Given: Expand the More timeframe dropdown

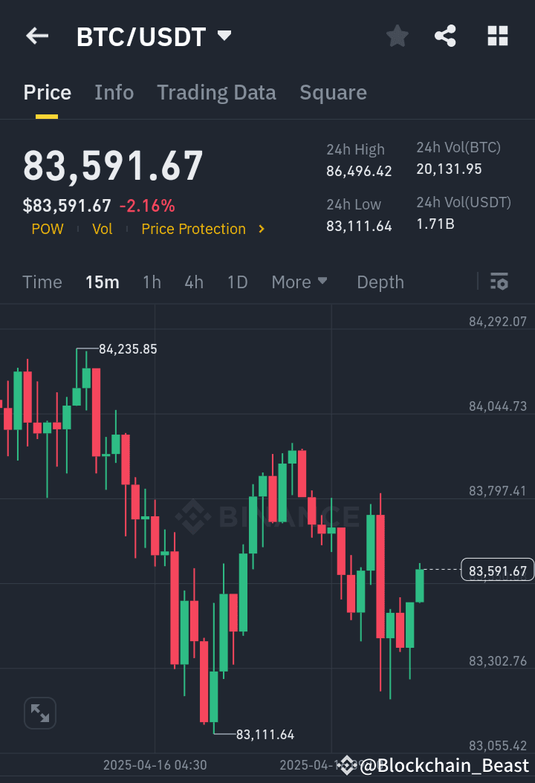Looking at the screenshot, I should 299,282.
